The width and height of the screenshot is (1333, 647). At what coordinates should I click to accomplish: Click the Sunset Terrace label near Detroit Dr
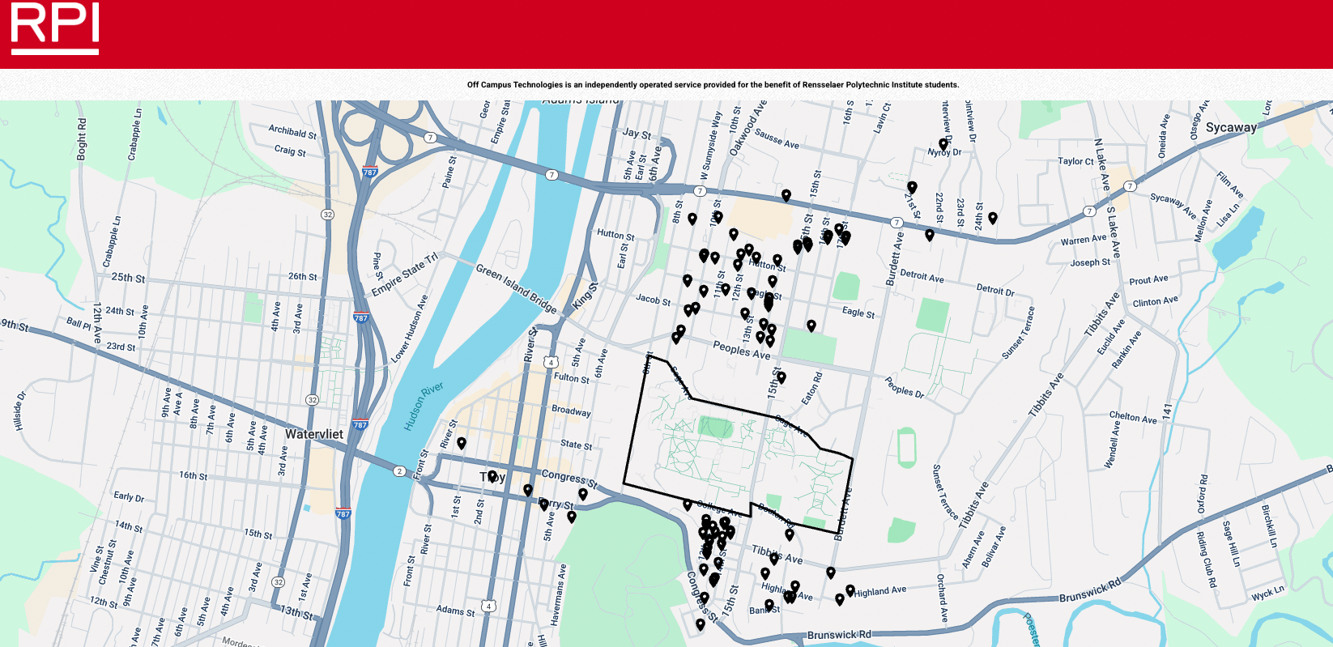1018,332
